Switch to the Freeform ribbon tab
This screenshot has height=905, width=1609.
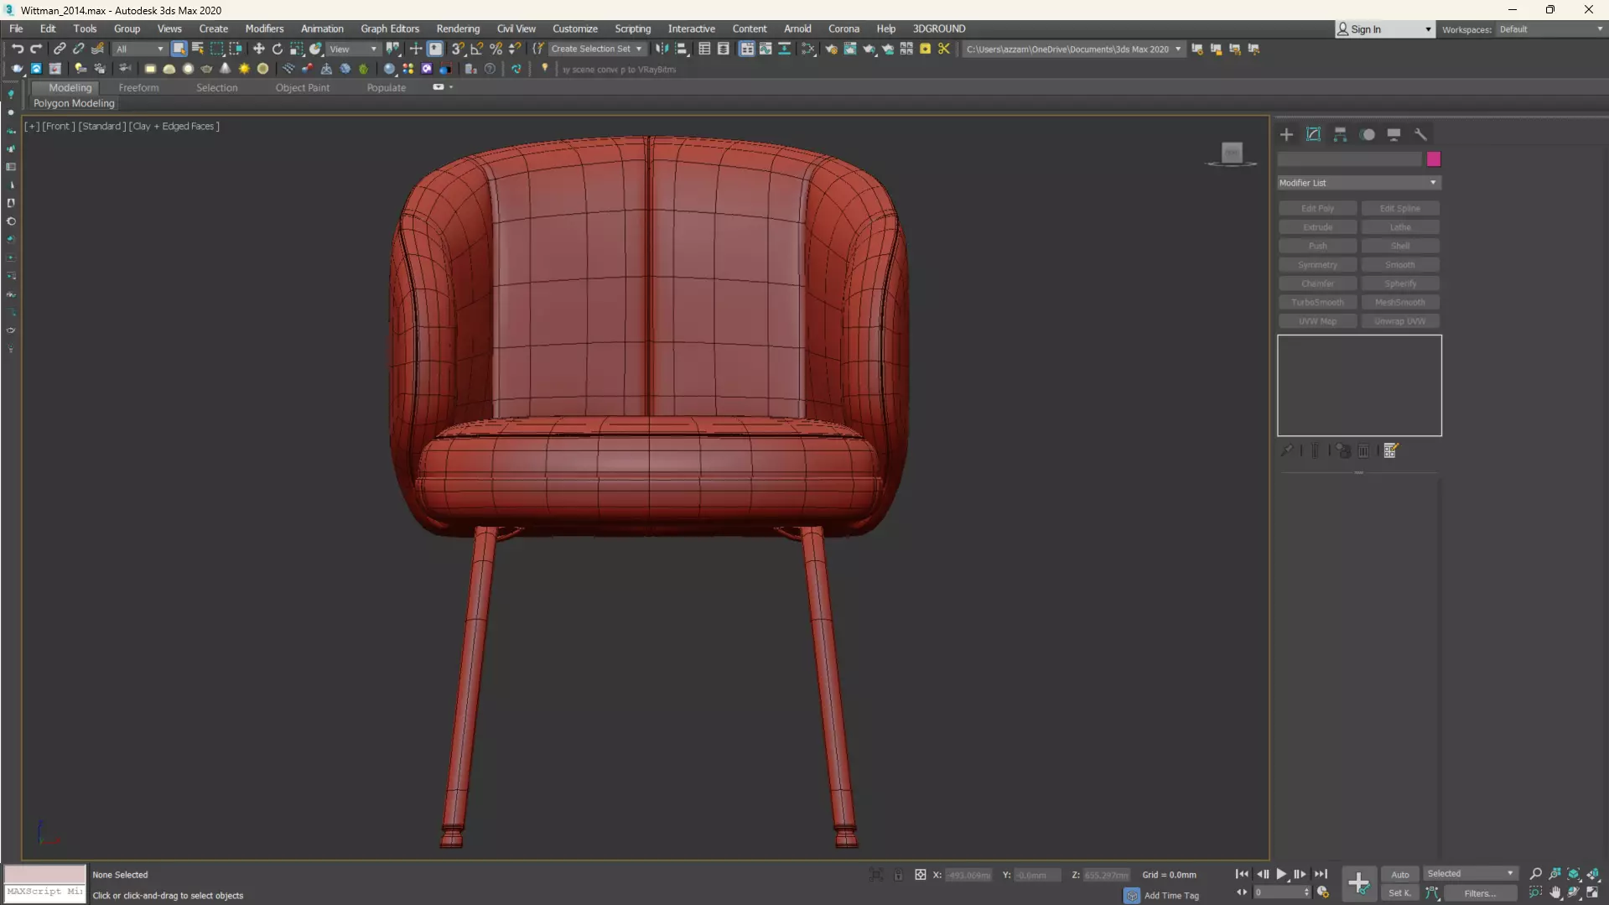[x=138, y=87]
